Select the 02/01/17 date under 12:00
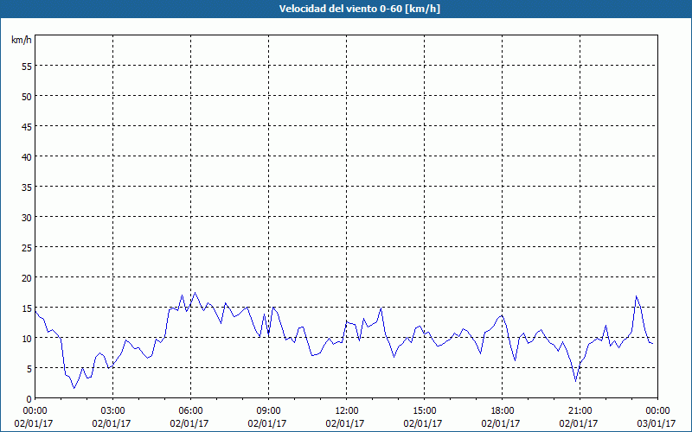The image size is (692, 432). click(345, 423)
